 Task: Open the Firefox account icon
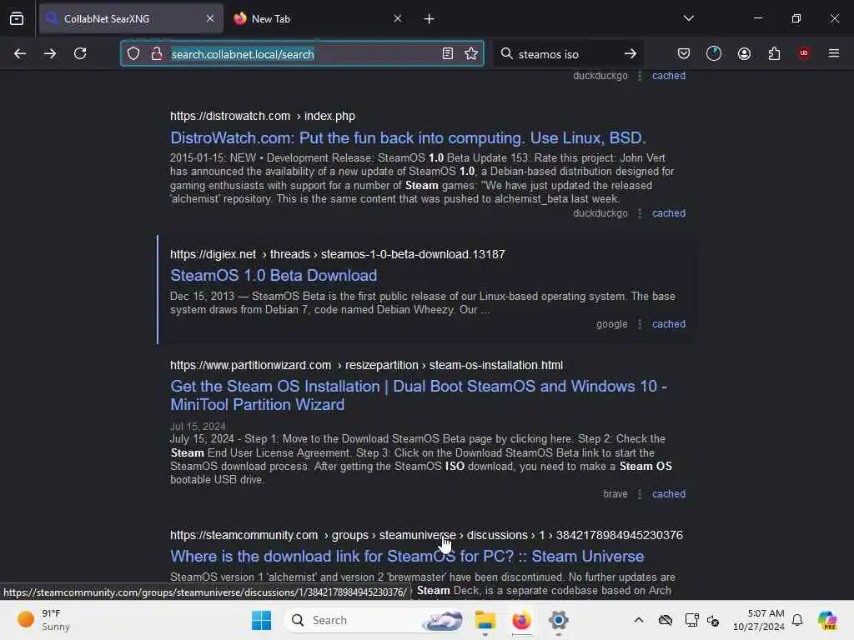(744, 53)
